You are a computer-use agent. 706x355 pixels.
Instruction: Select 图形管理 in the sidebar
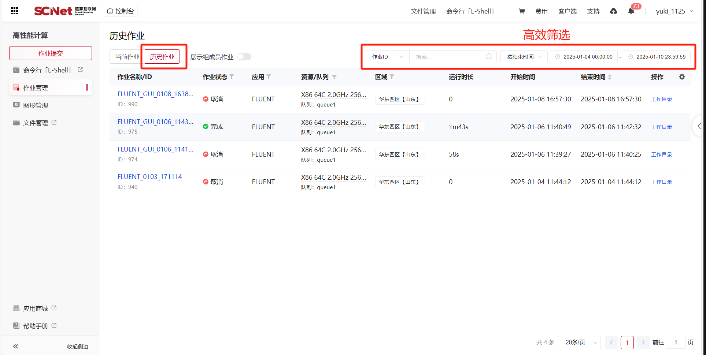[36, 105]
